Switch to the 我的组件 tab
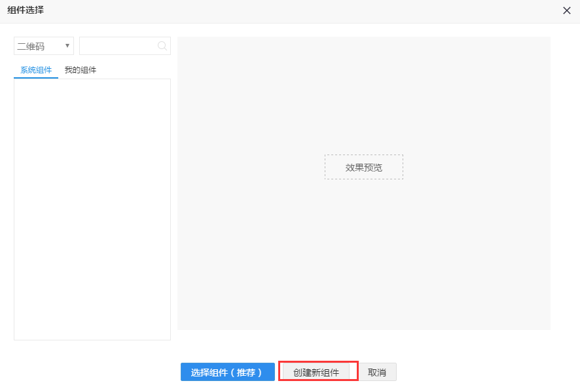Viewport: 580px width, 383px height. coord(81,70)
